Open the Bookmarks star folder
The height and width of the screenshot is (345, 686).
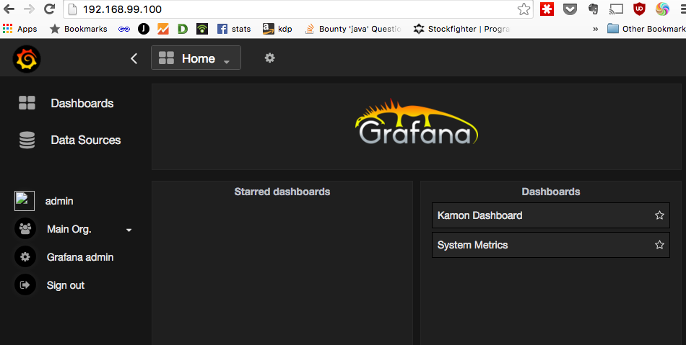click(x=78, y=29)
